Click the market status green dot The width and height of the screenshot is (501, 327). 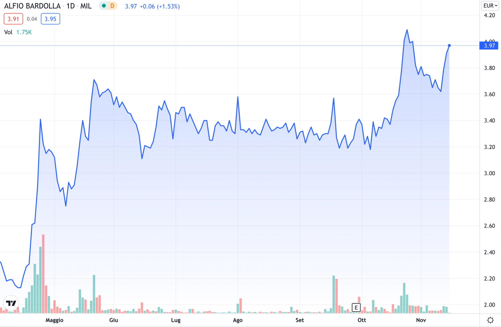pyautogui.click(x=104, y=6)
